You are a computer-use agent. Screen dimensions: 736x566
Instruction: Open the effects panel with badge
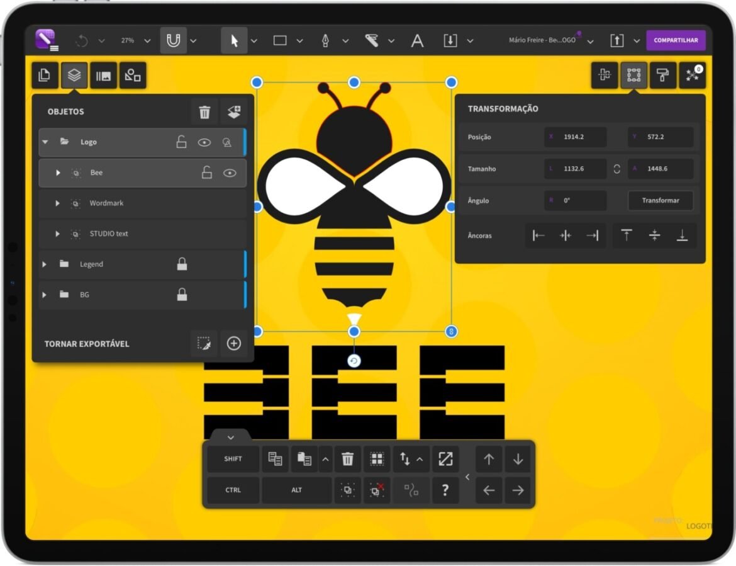coord(693,75)
